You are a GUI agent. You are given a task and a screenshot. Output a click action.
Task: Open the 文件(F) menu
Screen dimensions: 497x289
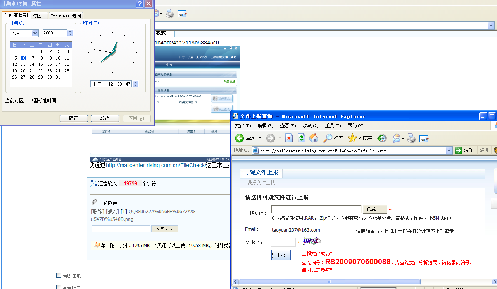tap(243, 126)
